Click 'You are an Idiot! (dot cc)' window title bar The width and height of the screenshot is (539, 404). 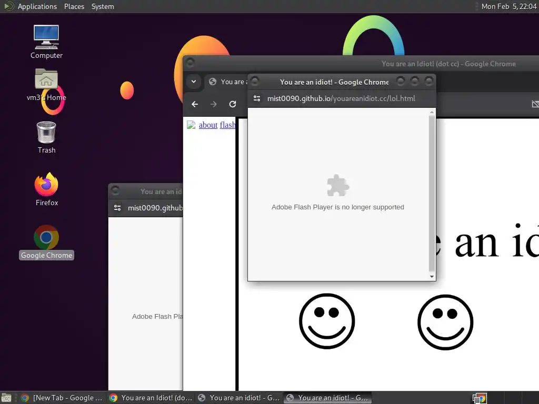(448, 64)
